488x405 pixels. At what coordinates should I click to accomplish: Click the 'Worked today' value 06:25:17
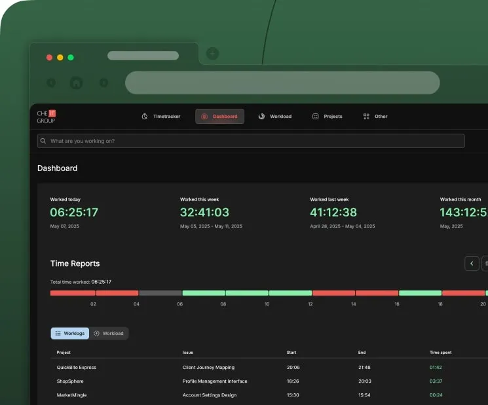click(x=74, y=212)
